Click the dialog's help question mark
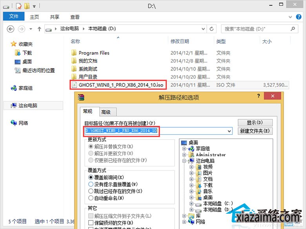 [259, 96]
